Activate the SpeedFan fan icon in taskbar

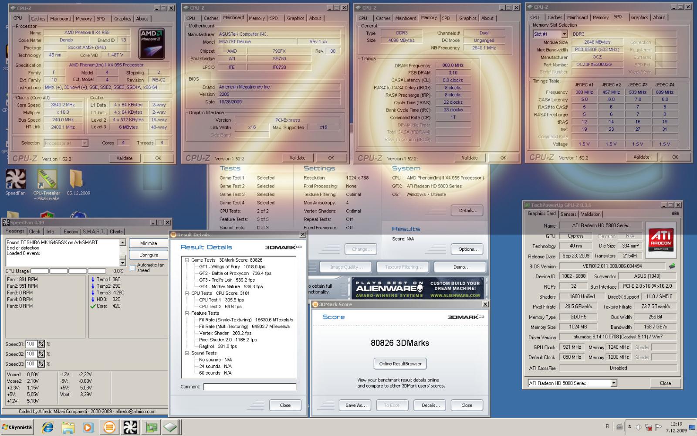point(130,427)
